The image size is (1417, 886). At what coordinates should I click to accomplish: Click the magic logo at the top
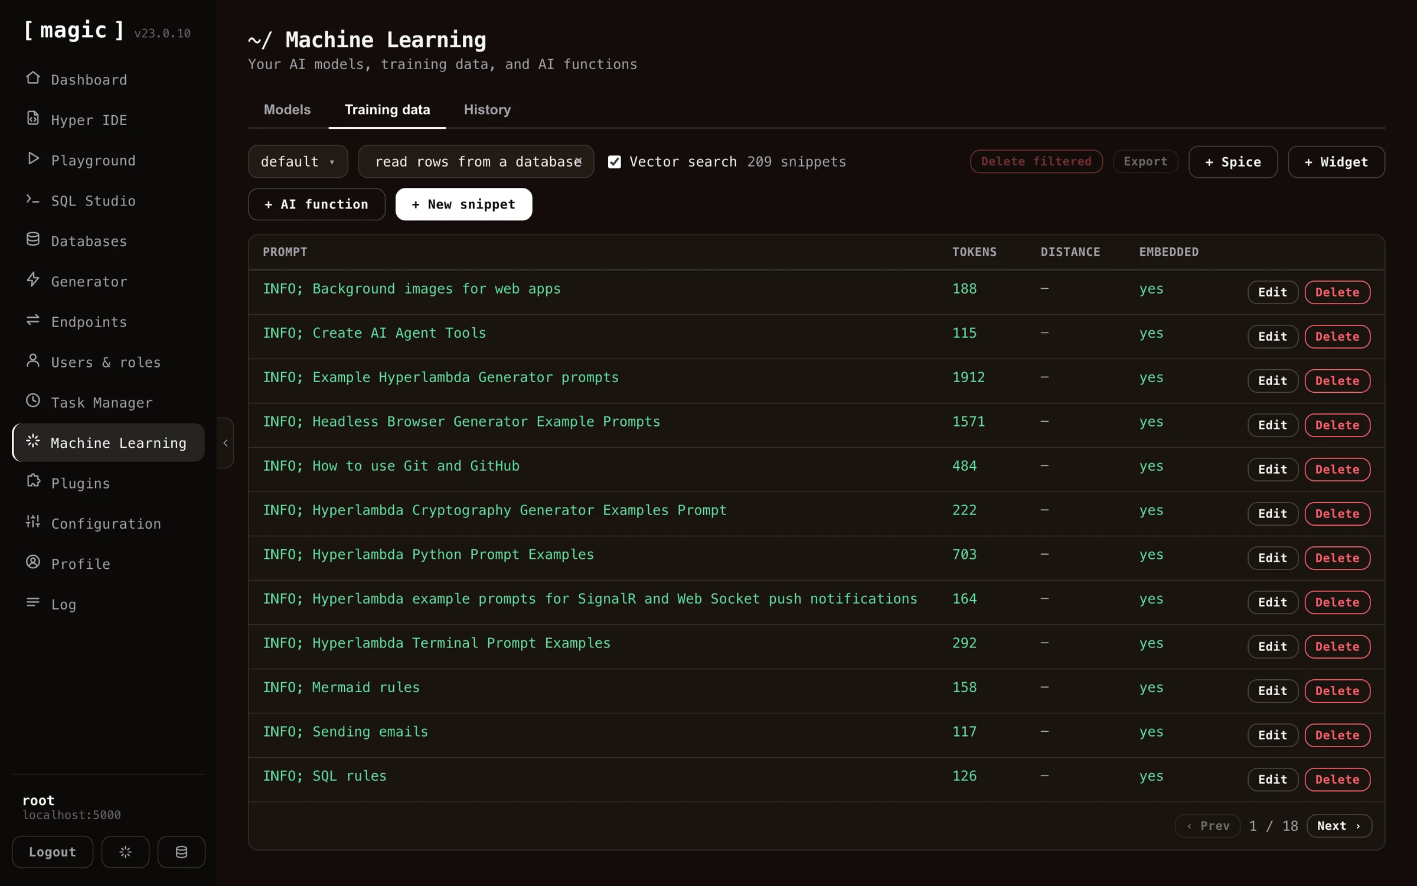pyautogui.click(x=74, y=30)
